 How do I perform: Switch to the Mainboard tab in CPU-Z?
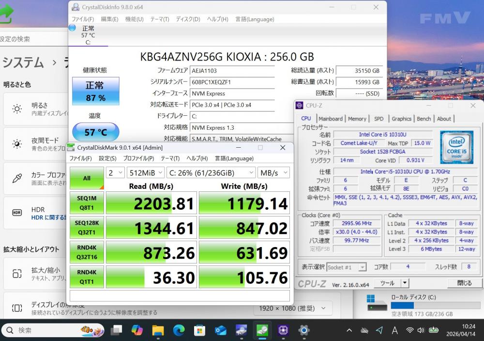click(331, 119)
